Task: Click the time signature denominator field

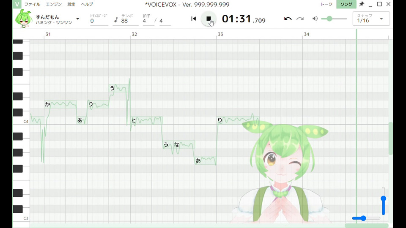Action: click(165, 21)
